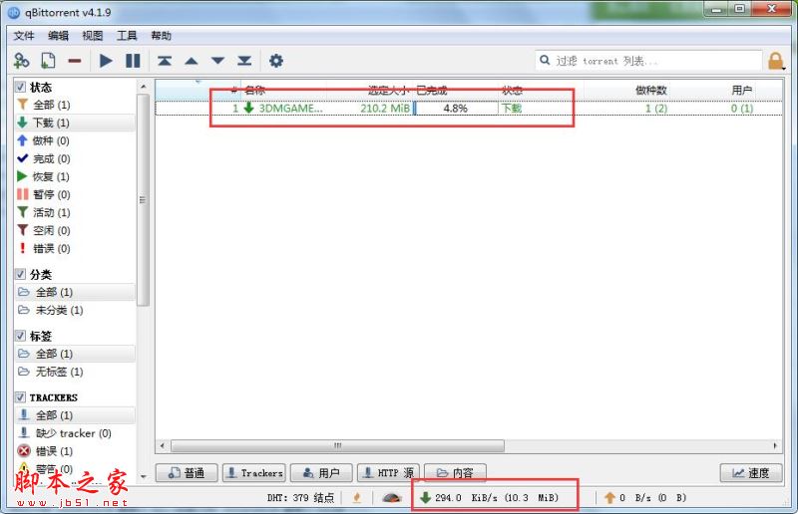This screenshot has width=798, height=514.
Task: Select the 做种 (0) status filter
Action: (x=76, y=140)
